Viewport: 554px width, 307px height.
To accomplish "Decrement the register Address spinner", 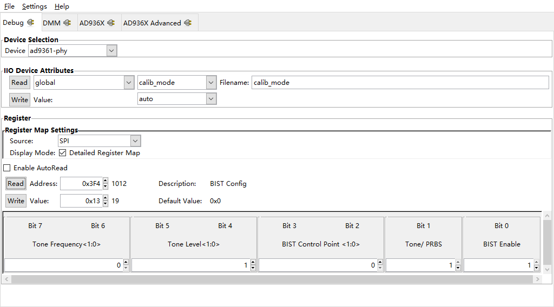I will [x=105, y=186].
